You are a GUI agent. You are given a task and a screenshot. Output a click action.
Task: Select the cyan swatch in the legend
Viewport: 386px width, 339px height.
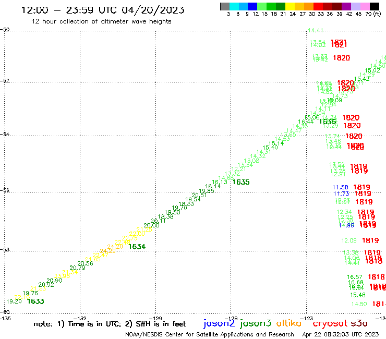(234, 7)
